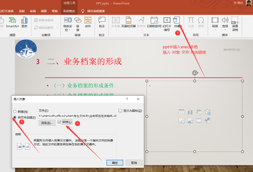
Task: Click the Online Pictures placeholder icon
Action: tap(190, 121)
